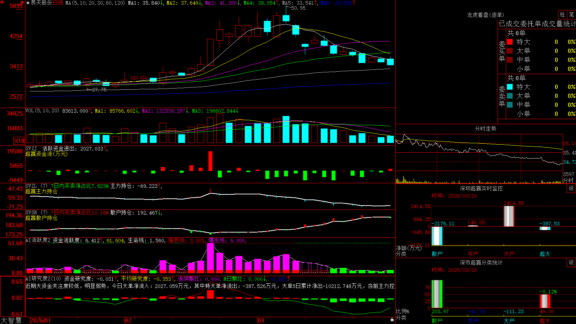The image size is (576, 324).
Task: Click the AI活跃度2 indicator label
Action: point(38,240)
